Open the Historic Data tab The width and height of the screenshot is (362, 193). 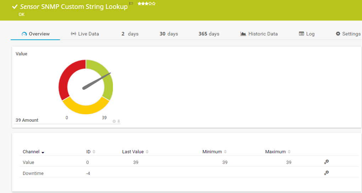click(259, 34)
